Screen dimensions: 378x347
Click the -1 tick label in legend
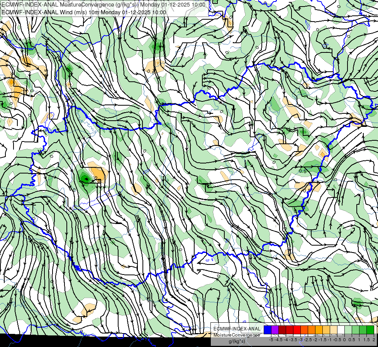point(330,340)
